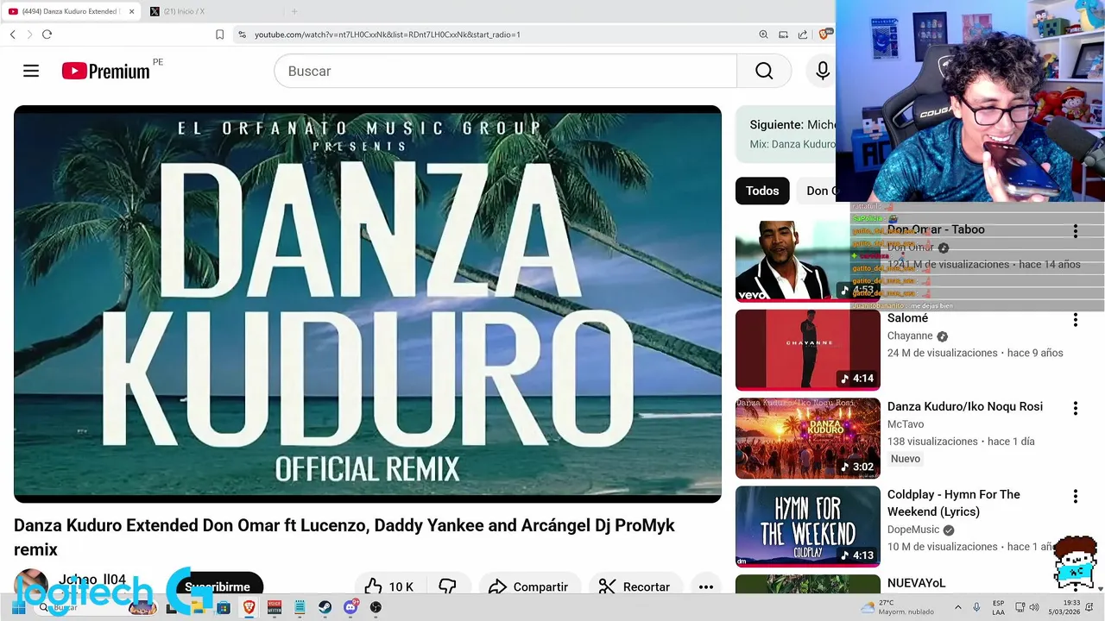1105x621 pixels.
Task: Visit Chayanne channel name
Action: [x=910, y=336]
